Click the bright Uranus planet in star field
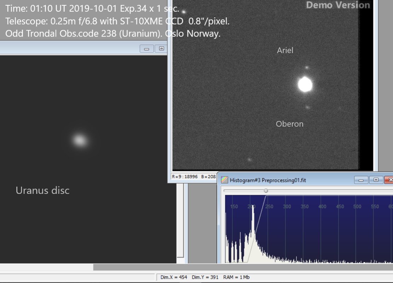This screenshot has height=283, width=393. 305,85
